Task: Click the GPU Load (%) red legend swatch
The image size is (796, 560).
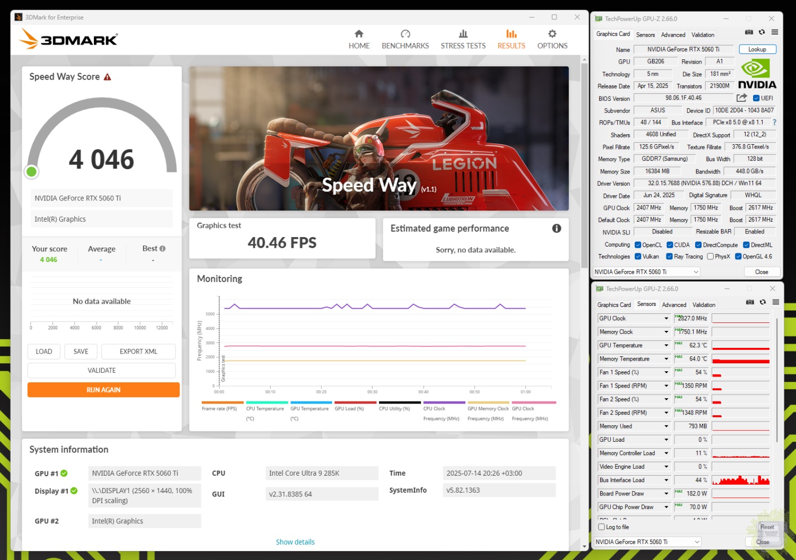Action: point(356,402)
